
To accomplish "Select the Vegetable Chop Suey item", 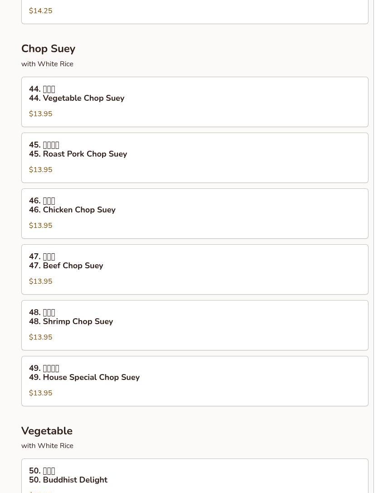I will 195,102.
